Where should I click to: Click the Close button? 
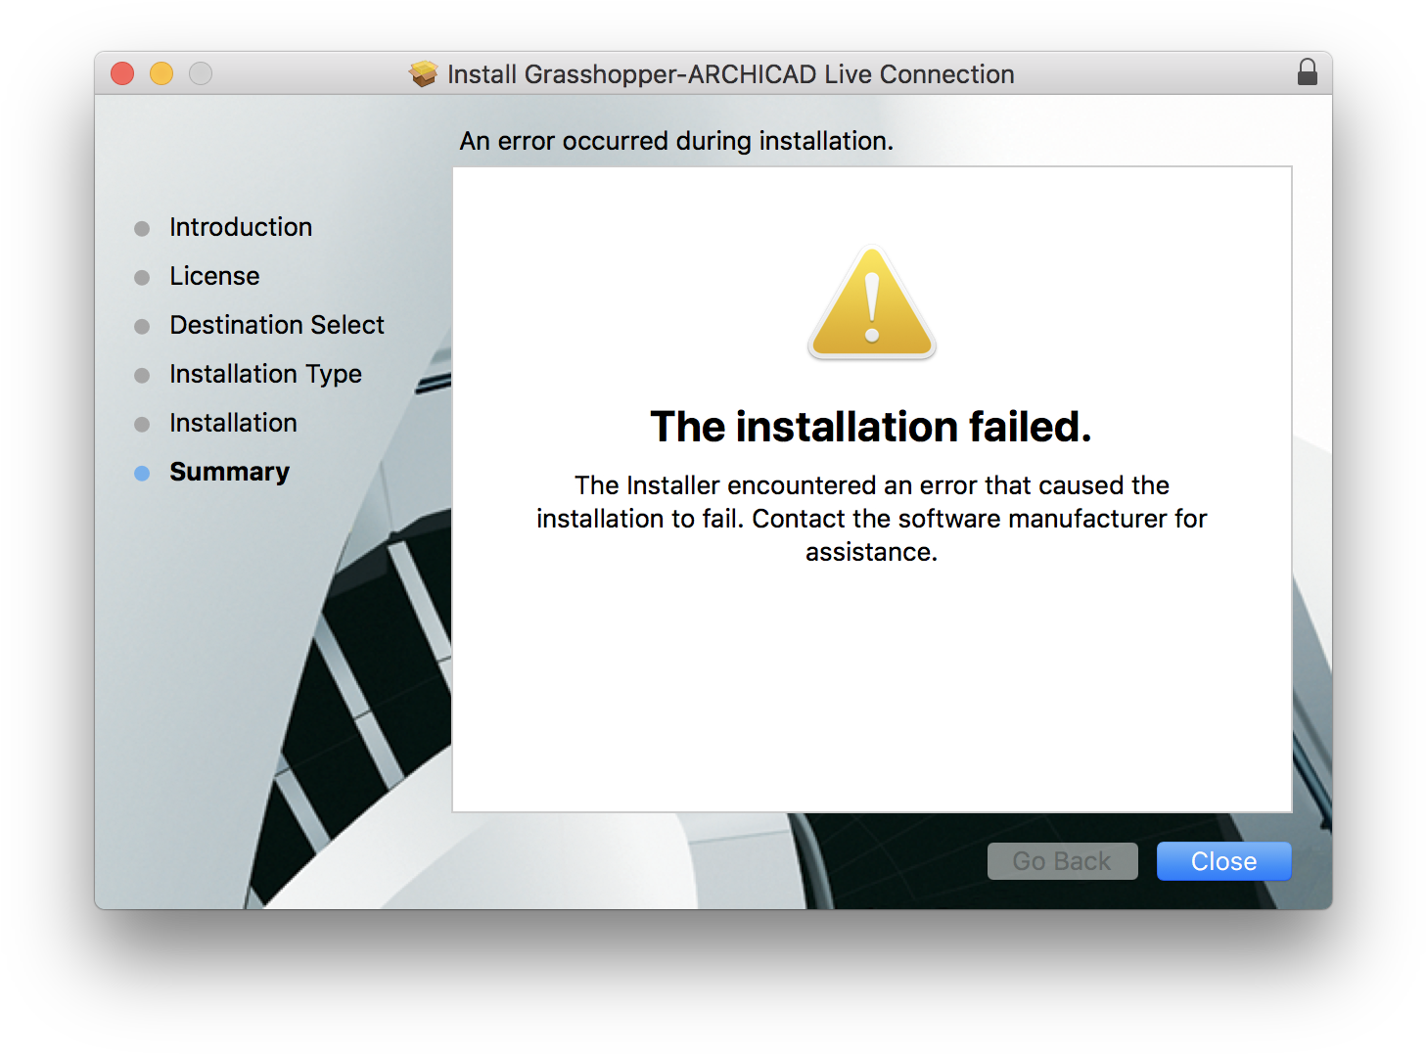click(x=1223, y=861)
